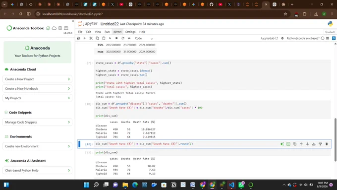Paste cell using the clipboard toolbar icon
Image resolution: width=337 pixels, height=190 pixels.
pyautogui.click(x=104, y=38)
